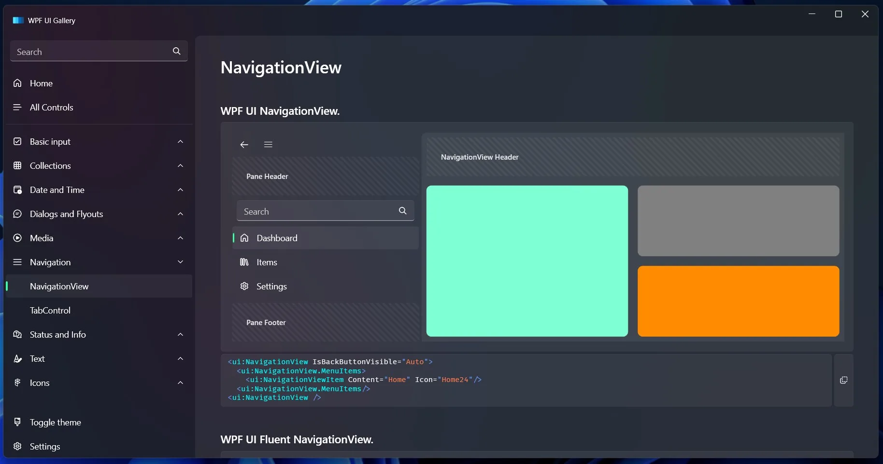Click the "NavigationView Header" text
Image resolution: width=883 pixels, height=464 pixels.
(x=480, y=157)
